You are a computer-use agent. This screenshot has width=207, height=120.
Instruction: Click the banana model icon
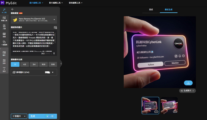coord(15,20)
